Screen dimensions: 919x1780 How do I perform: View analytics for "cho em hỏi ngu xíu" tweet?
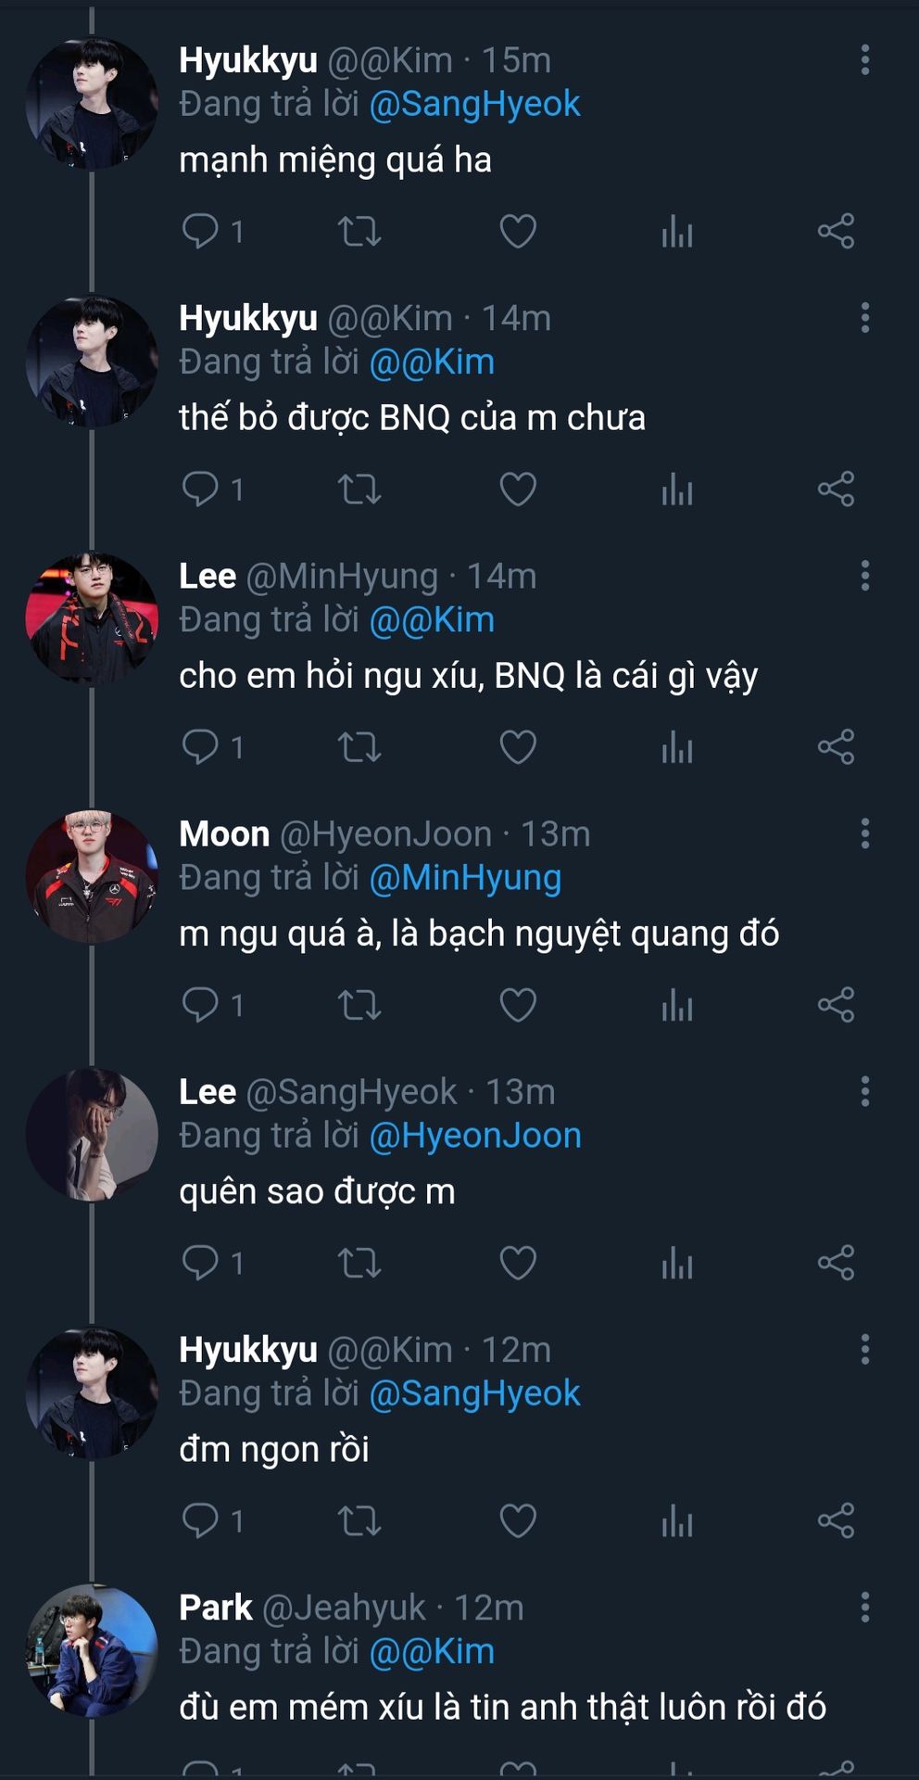[677, 747]
